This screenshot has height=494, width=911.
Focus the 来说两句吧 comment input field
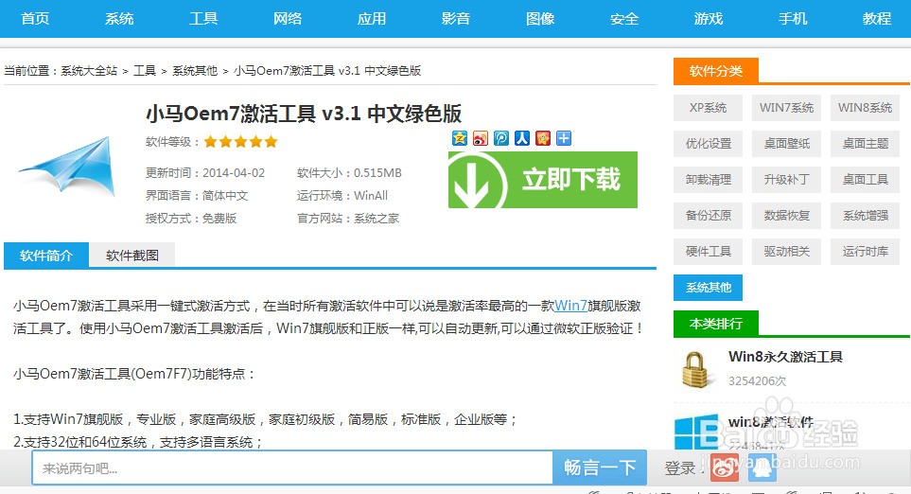pos(292,468)
